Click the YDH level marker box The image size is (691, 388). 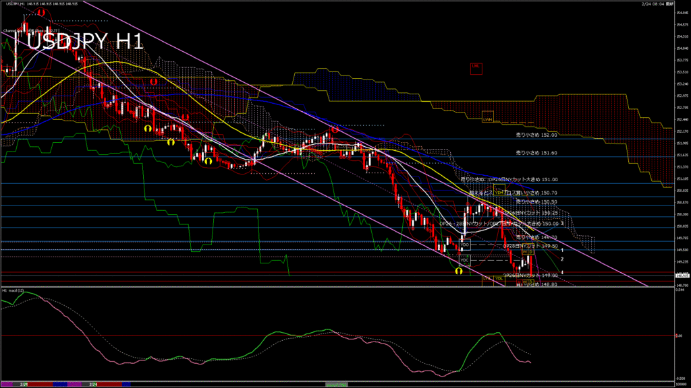499,191
